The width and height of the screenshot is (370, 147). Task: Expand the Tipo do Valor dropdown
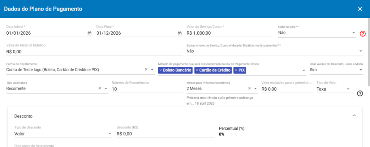pos(348,89)
